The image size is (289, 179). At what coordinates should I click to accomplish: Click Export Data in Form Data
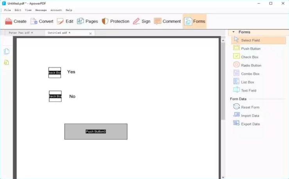(x=246, y=124)
